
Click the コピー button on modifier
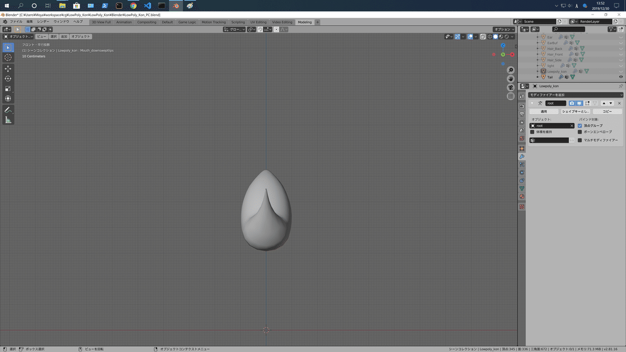click(x=607, y=112)
